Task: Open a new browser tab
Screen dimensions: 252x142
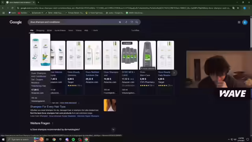Action: point(39,2)
